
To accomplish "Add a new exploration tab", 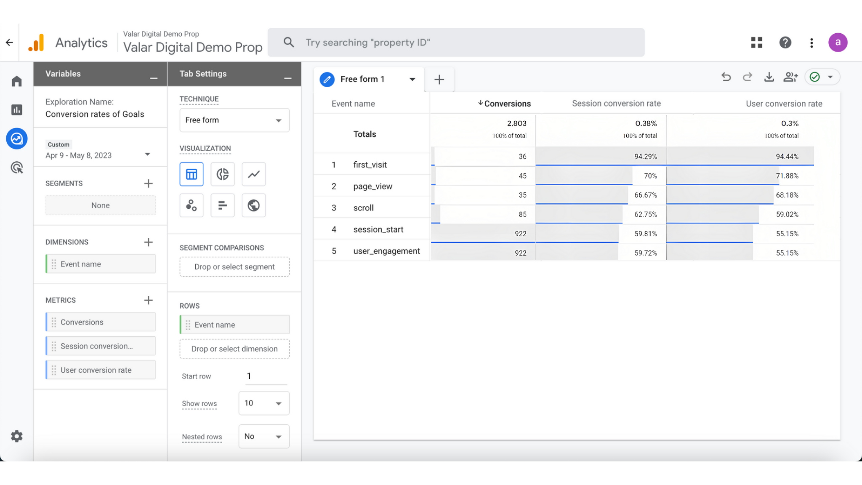I will click(x=439, y=80).
